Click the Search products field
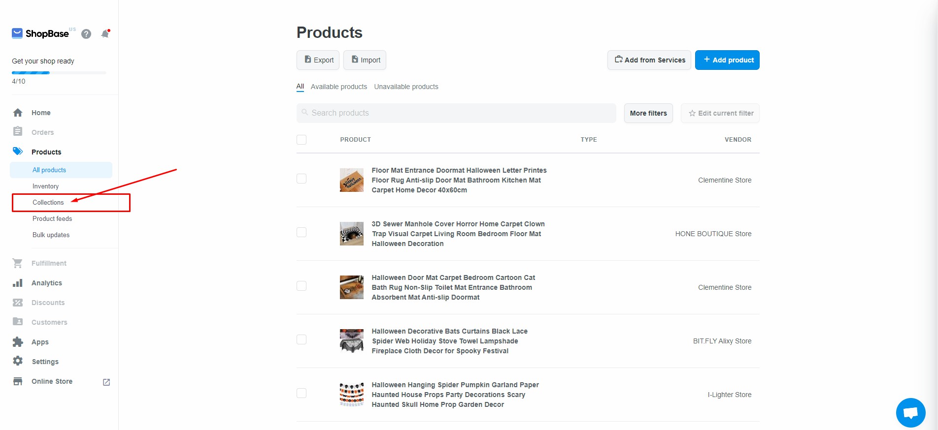This screenshot has width=938, height=430. (456, 113)
